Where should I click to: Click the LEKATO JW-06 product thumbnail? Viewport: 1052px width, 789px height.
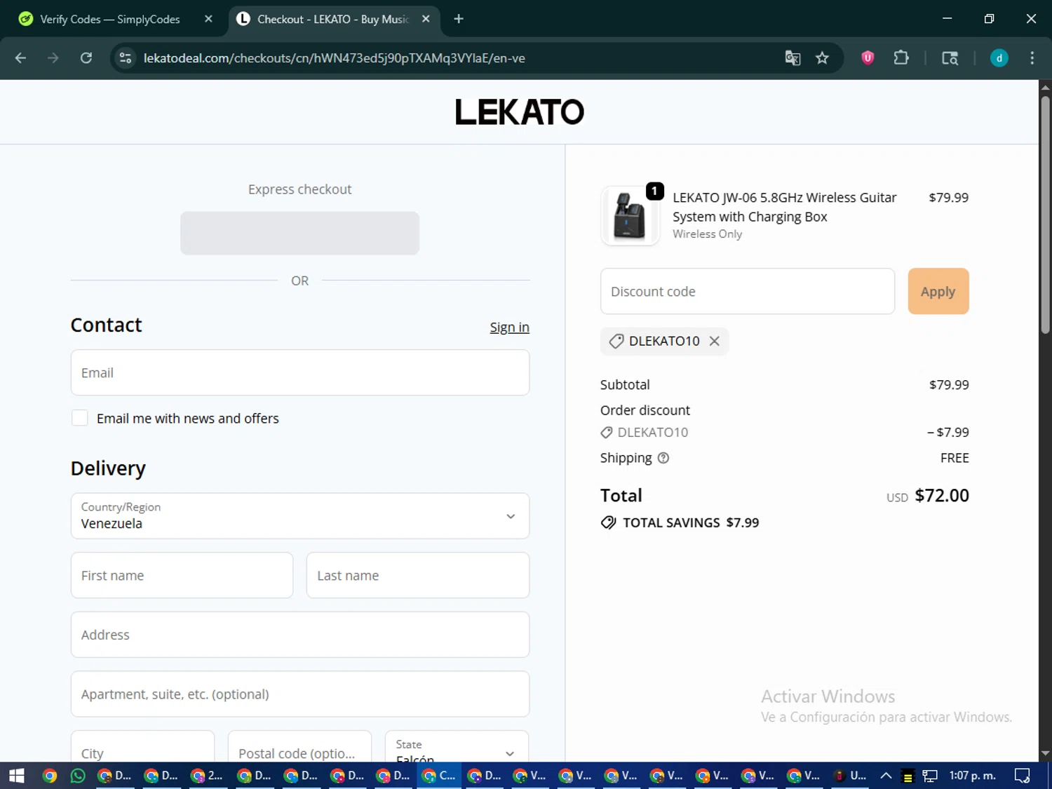point(630,216)
